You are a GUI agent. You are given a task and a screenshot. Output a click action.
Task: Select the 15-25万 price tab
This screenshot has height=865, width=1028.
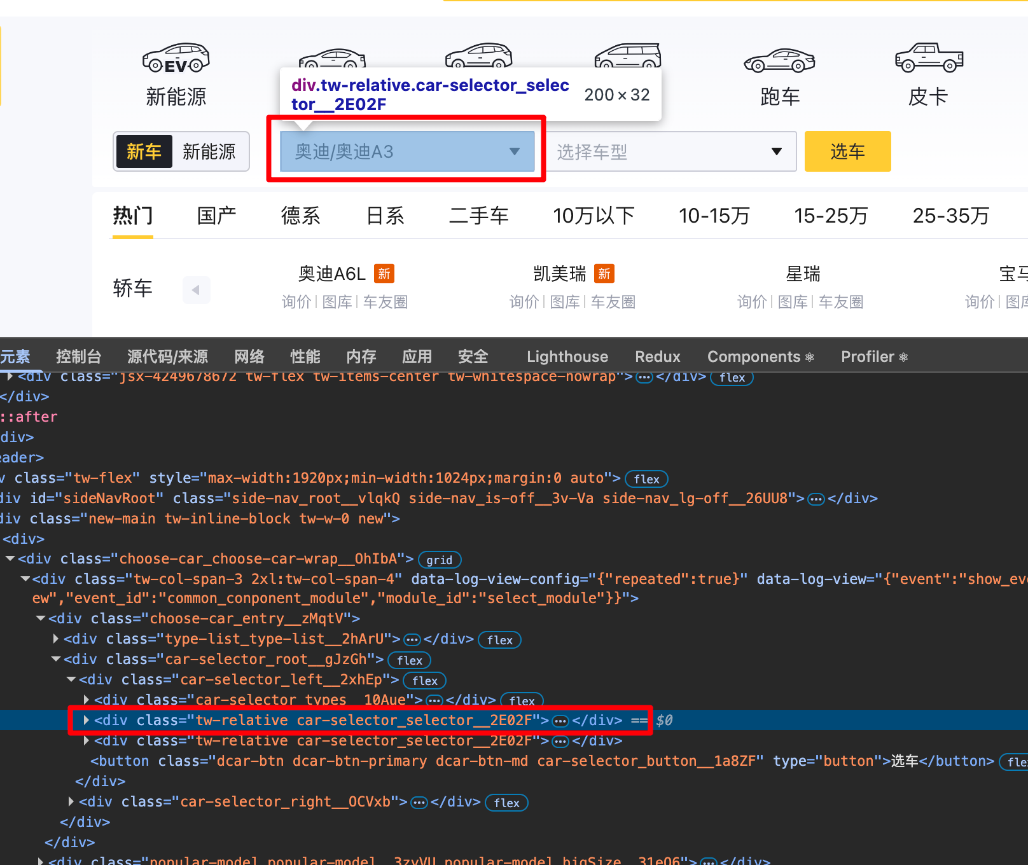click(831, 216)
